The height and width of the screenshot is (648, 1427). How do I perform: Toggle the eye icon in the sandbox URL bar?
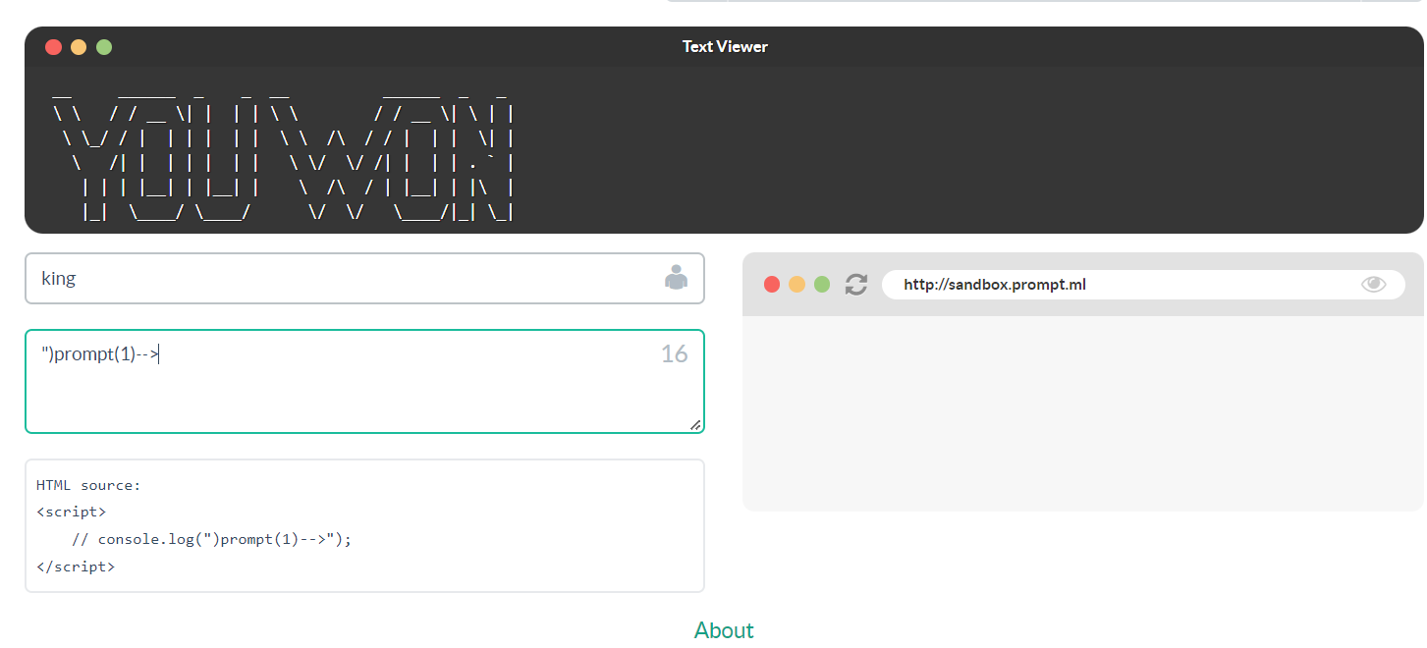coord(1373,285)
